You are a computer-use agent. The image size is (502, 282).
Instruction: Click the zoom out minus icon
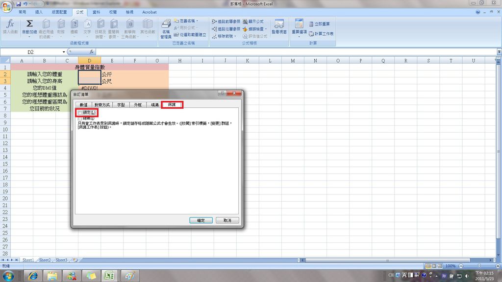click(x=461, y=266)
